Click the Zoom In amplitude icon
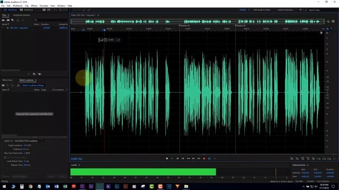 coord(292,159)
